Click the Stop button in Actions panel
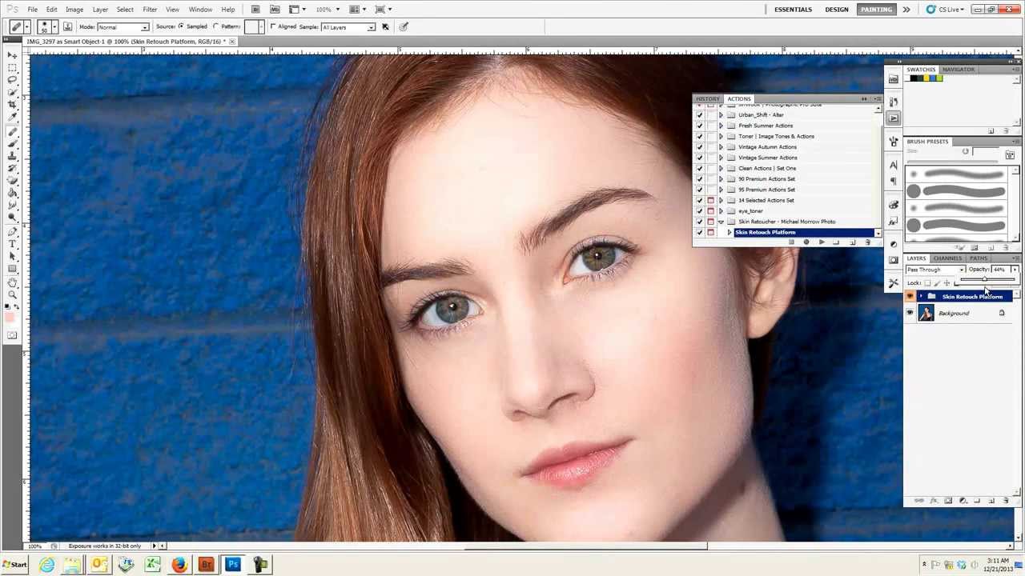Screen dimensions: 1025x576 (791, 242)
